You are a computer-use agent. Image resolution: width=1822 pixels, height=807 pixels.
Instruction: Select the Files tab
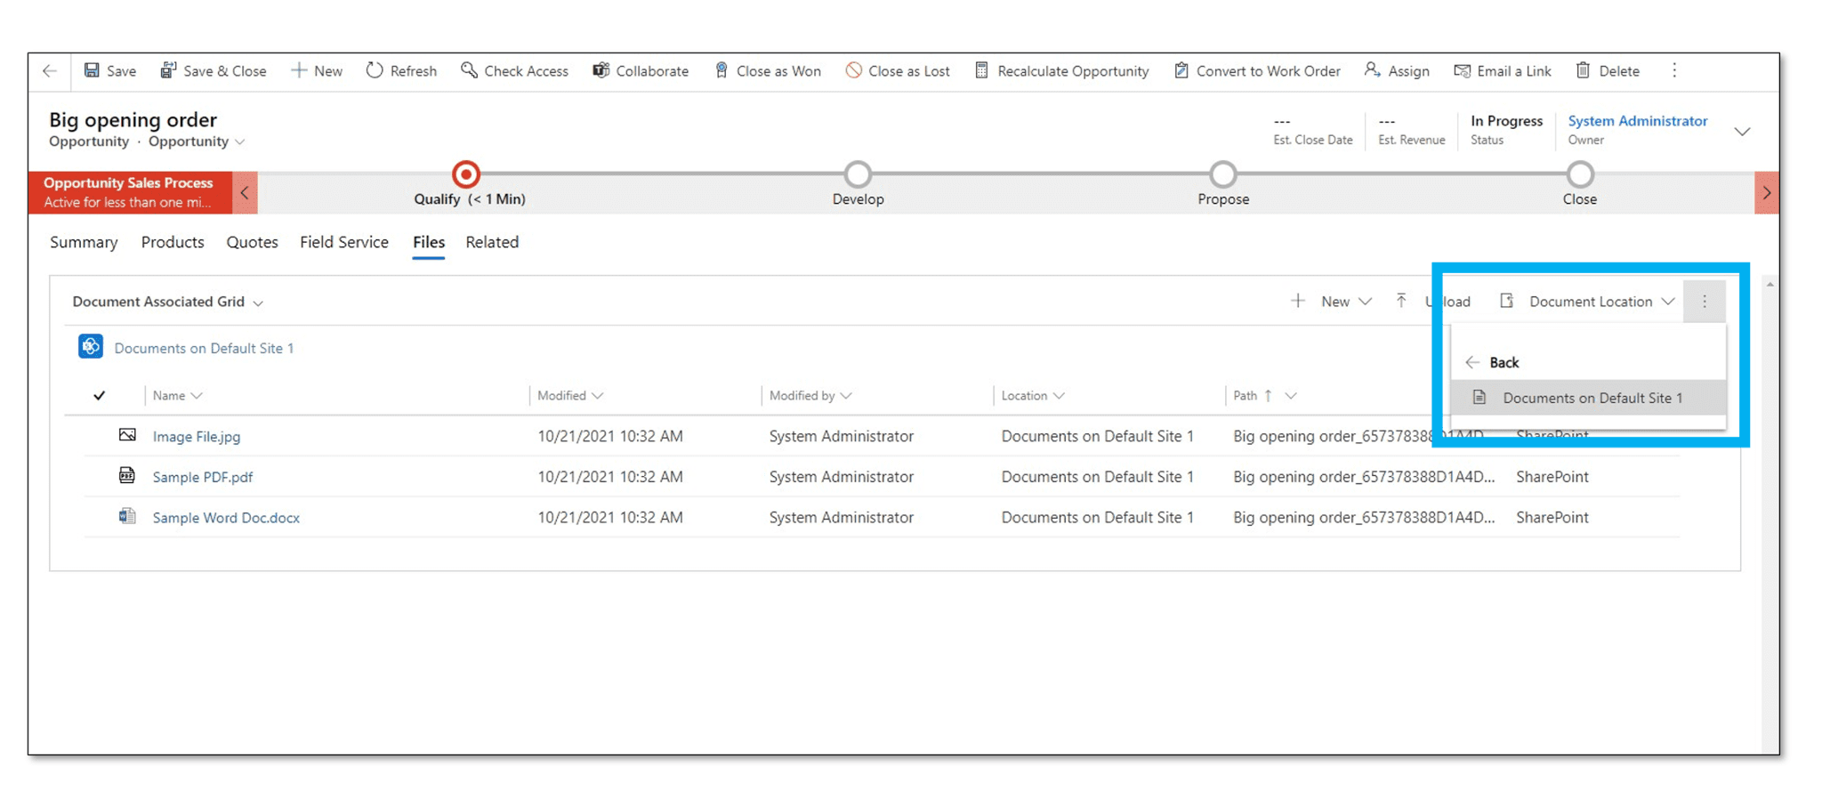(x=429, y=242)
